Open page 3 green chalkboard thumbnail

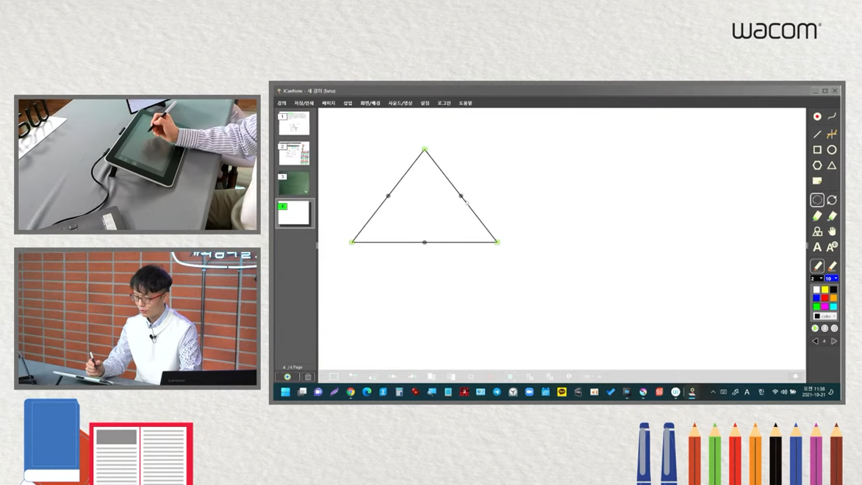click(x=294, y=183)
